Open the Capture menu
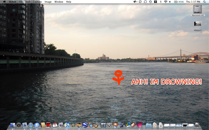 point(37,2)
